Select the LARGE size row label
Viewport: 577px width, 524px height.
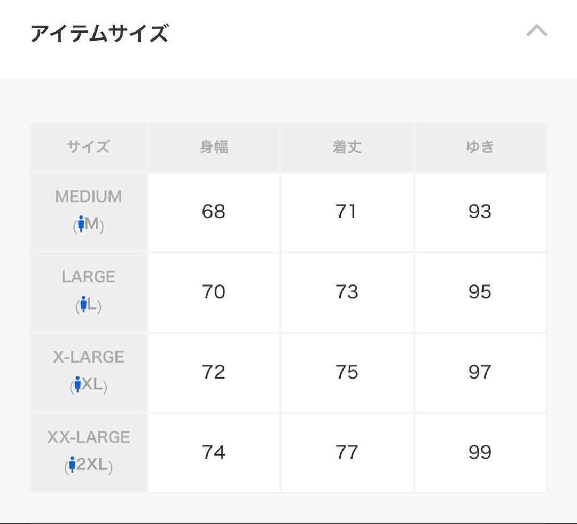[x=88, y=277]
